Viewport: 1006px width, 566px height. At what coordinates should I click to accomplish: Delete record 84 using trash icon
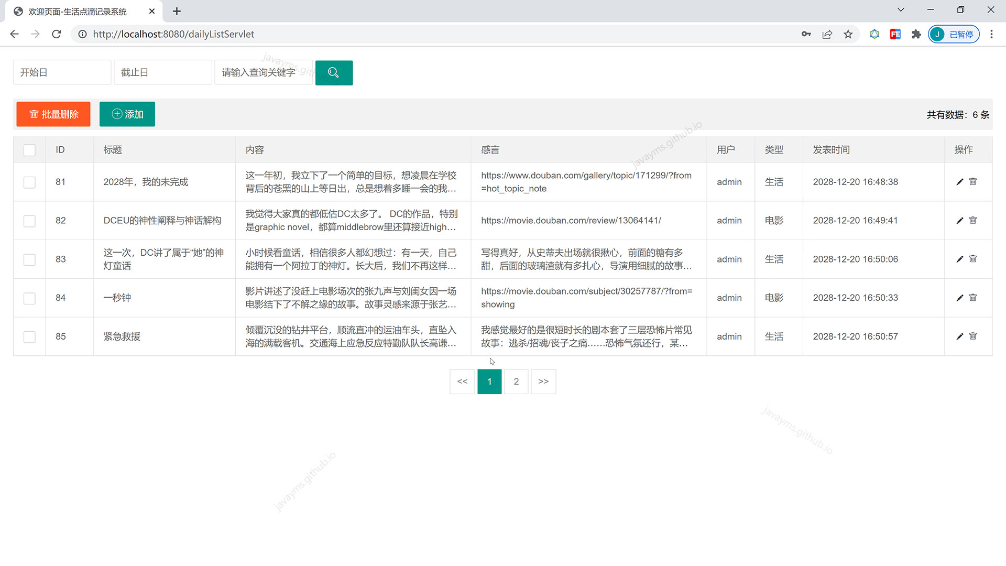tap(973, 298)
